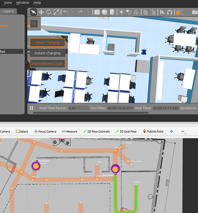Expand the undo history dropdown arrow
The image size is (198, 213).
(x=73, y=12)
